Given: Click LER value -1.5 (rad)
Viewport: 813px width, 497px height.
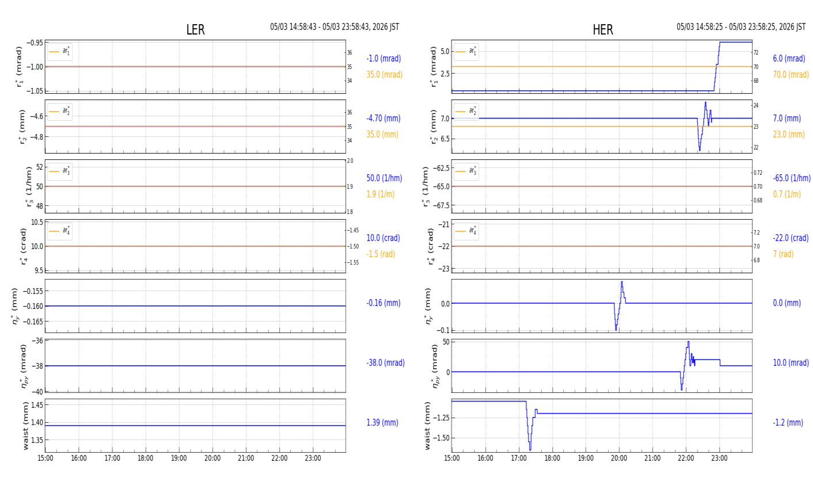Looking at the screenshot, I should coord(381,254).
